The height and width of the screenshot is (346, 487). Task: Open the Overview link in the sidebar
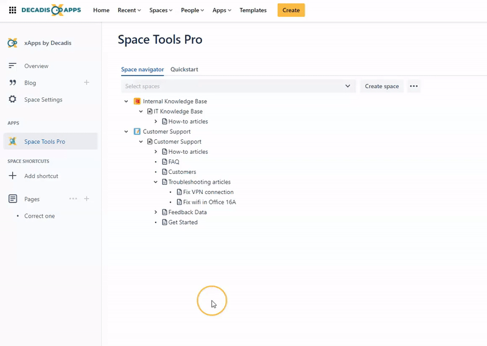point(37,66)
